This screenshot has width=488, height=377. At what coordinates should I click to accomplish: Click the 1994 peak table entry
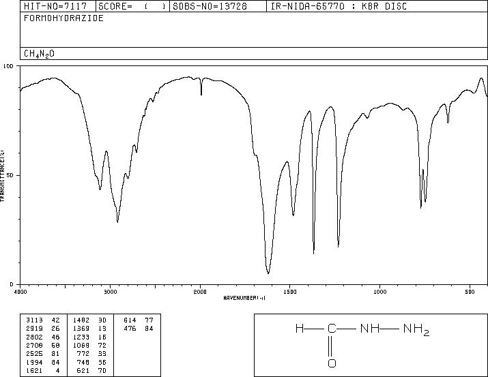point(42,363)
